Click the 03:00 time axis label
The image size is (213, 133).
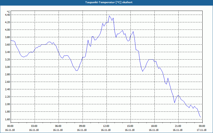34,126
